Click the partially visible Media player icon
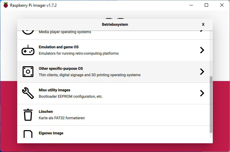The width and height of the screenshot is (230, 152). [28, 33]
